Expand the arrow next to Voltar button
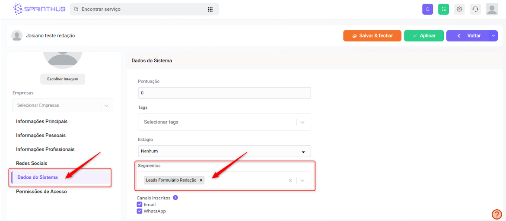Screen dimensions: 506x221 coord(493,36)
